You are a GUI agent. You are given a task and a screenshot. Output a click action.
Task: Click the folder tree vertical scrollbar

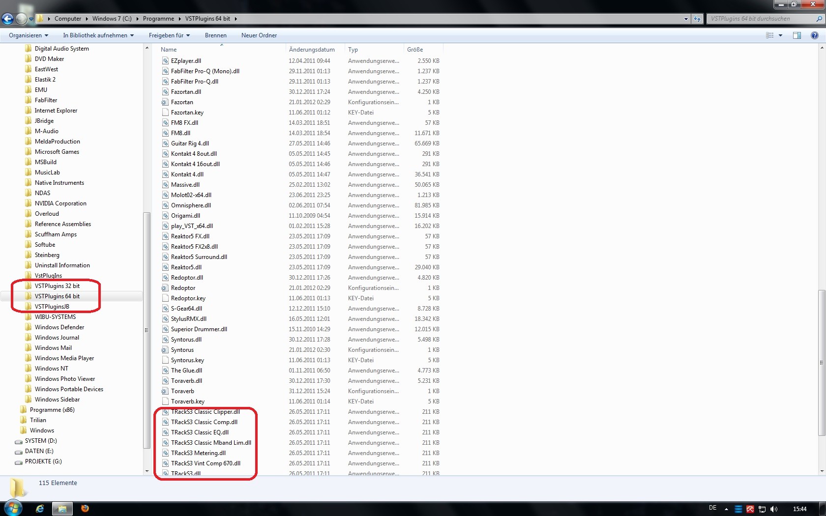147,330
